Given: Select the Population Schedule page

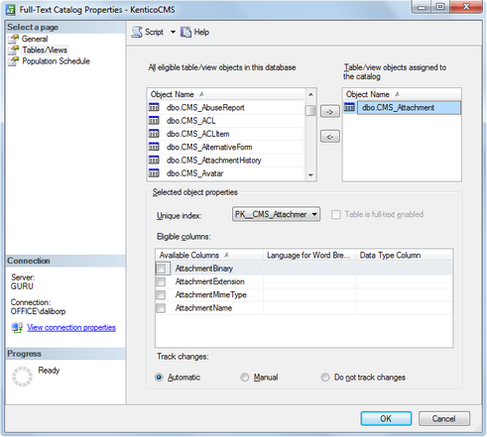Looking at the screenshot, I should point(56,61).
